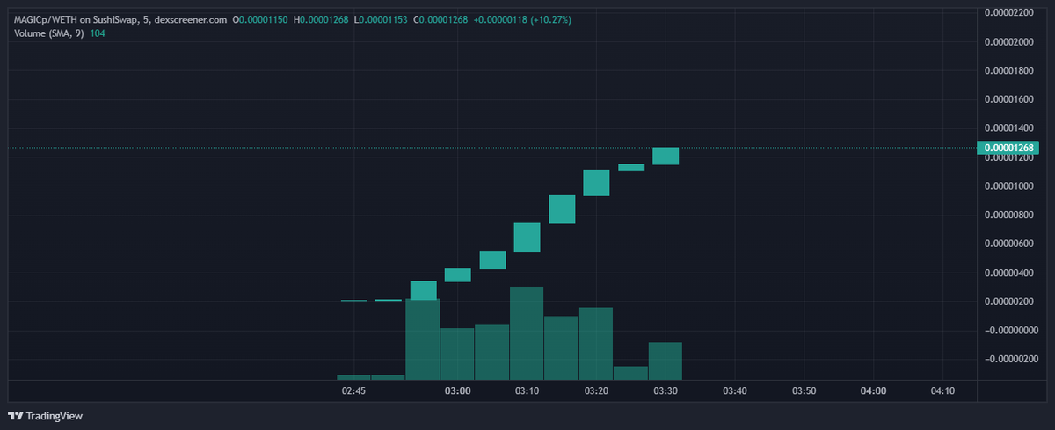Click the high value H0.00001268
The image size is (1055, 430).
[x=321, y=19]
